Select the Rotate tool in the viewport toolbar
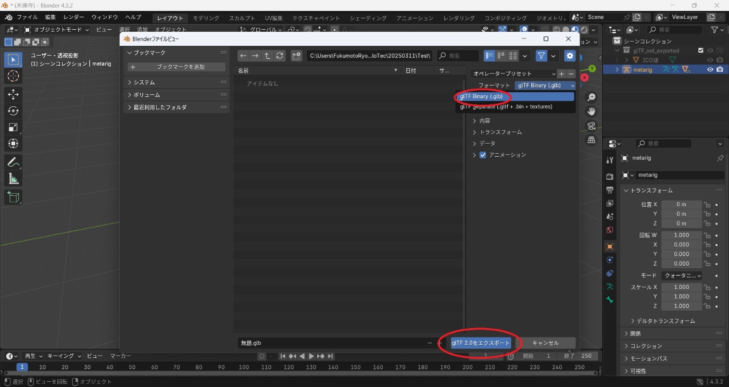 pyautogui.click(x=14, y=111)
